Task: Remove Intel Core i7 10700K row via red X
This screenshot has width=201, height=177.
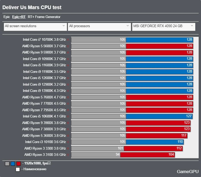Action: click(68, 40)
